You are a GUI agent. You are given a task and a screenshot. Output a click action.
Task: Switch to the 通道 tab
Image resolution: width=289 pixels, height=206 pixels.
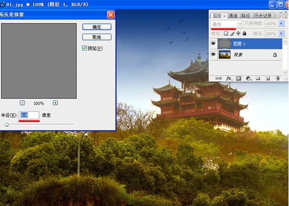233,16
